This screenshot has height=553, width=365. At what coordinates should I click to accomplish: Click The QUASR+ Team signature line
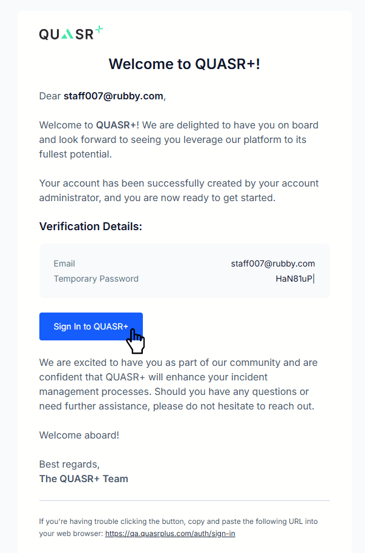(x=83, y=478)
